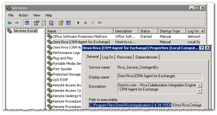Click the Start Service play icon
This screenshot has width=217, height=115.
(78, 23)
